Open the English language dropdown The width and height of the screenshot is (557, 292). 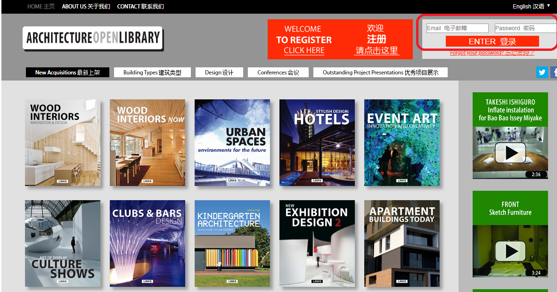pos(531,6)
